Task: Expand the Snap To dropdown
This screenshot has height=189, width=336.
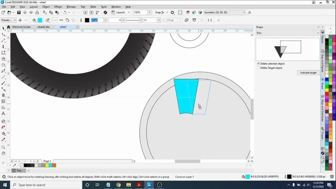Action: tap(167, 13)
